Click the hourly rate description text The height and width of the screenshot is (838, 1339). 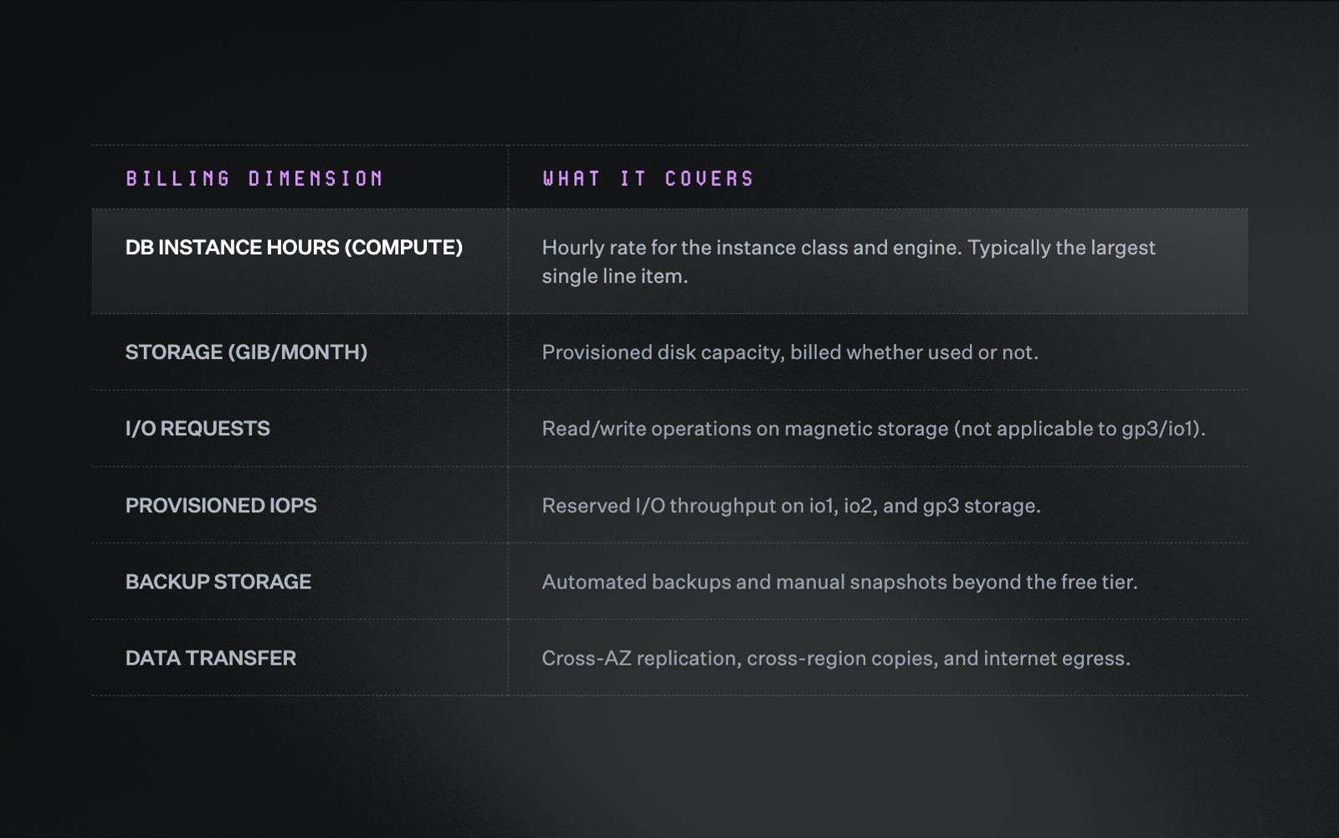[x=849, y=261]
